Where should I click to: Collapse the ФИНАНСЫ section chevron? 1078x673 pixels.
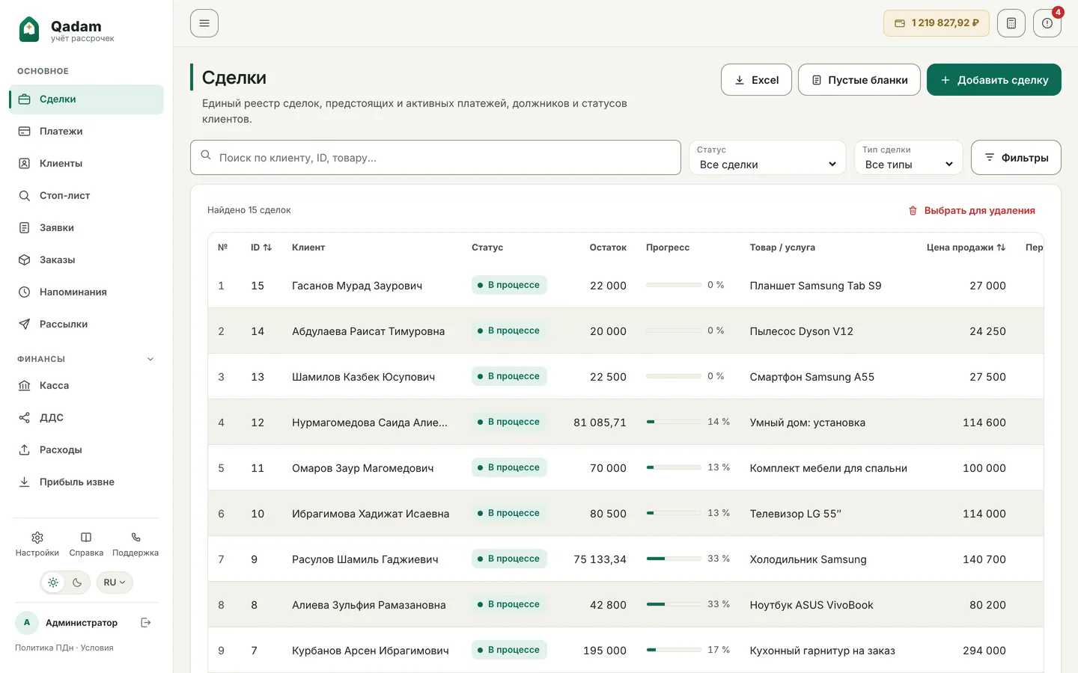(150, 359)
